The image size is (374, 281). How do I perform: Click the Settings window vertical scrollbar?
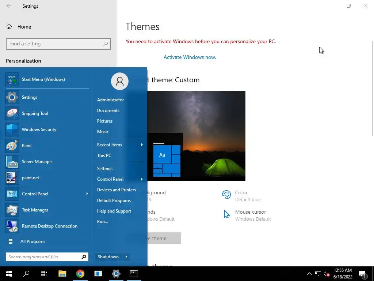pyautogui.click(x=373, y=89)
